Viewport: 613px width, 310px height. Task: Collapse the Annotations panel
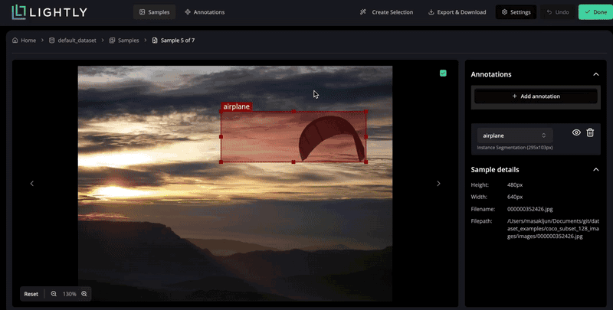pos(596,74)
